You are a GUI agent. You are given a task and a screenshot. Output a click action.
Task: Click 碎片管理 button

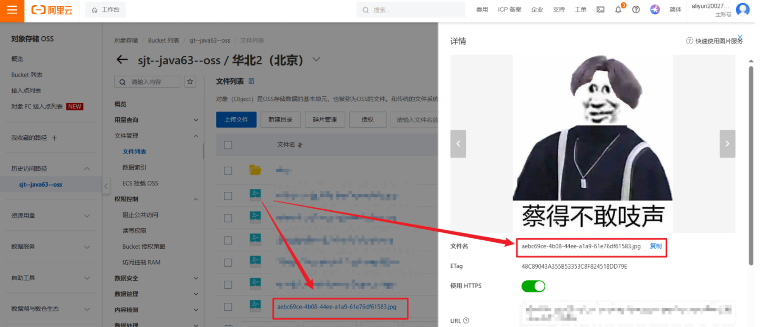[324, 119]
